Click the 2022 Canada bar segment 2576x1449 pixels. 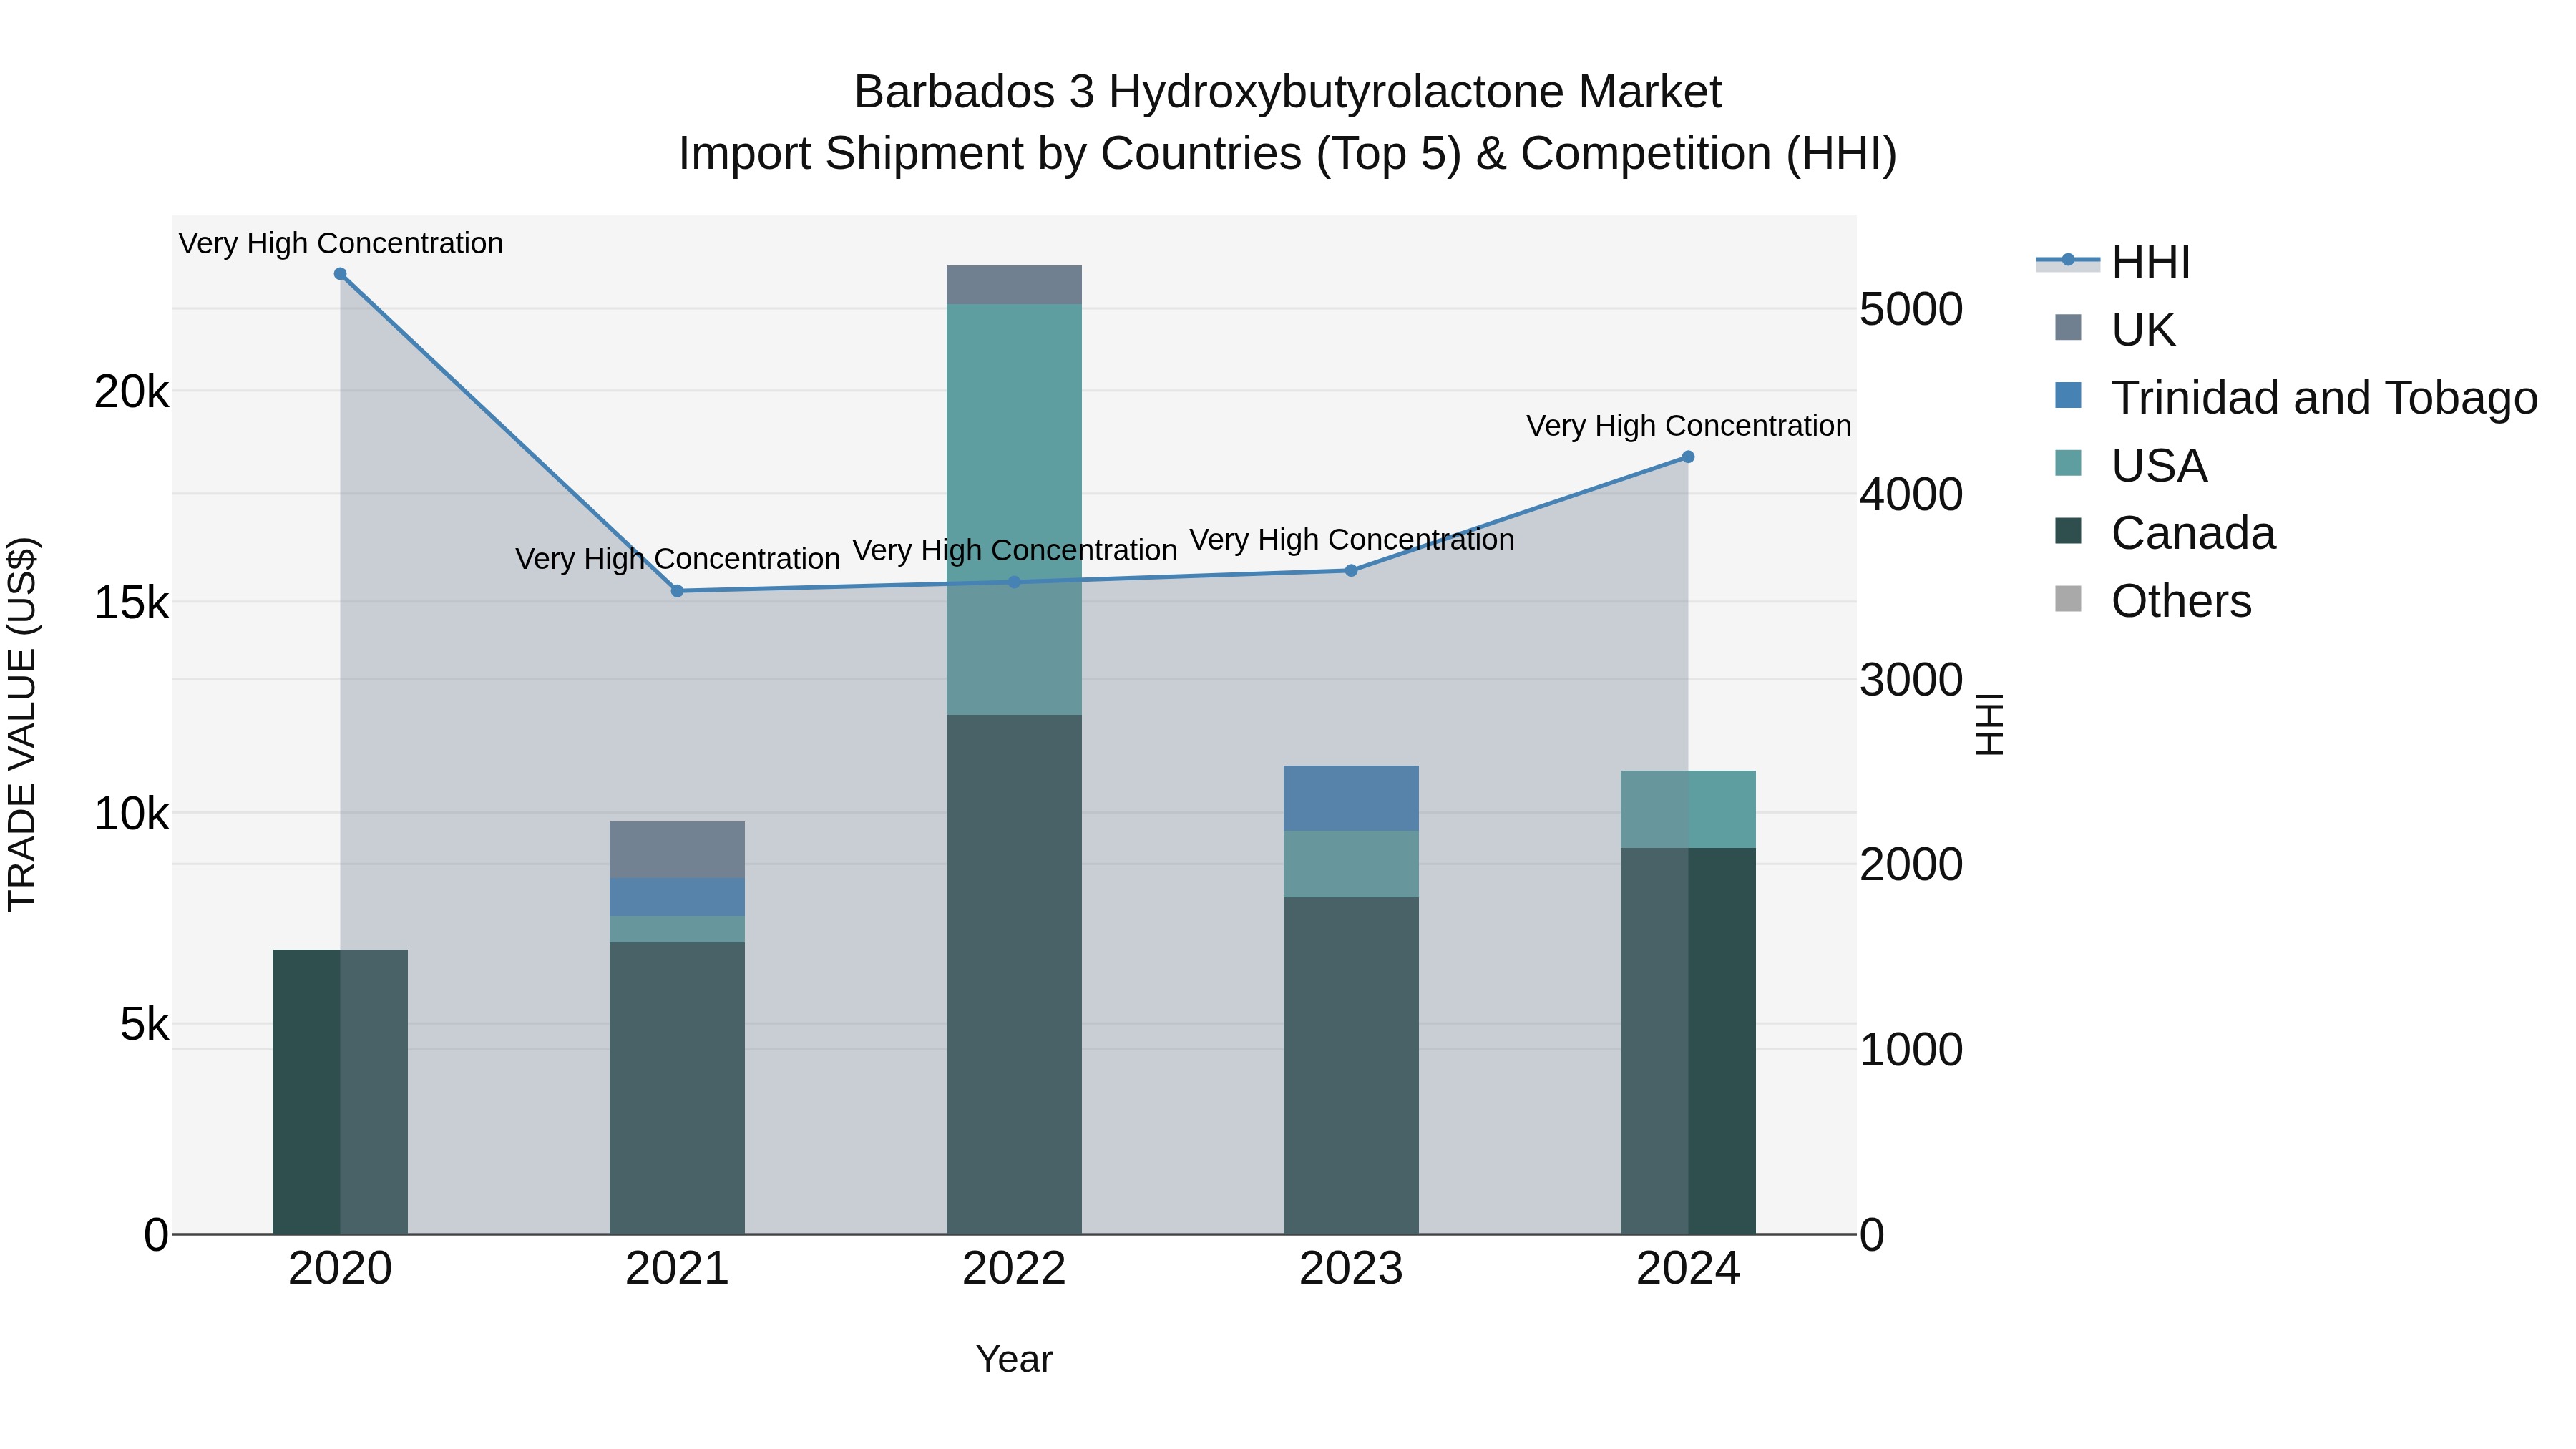pos(1014,975)
